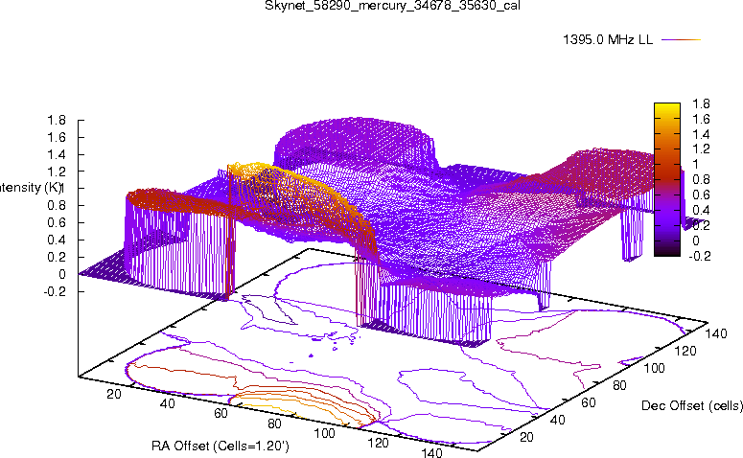Click the 1.8 tick on intensity axis
This screenshot has height=458, width=743.
coord(57,121)
